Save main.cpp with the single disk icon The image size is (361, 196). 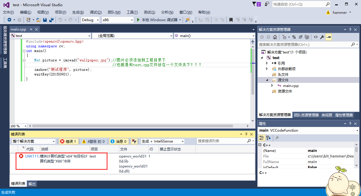point(45,20)
